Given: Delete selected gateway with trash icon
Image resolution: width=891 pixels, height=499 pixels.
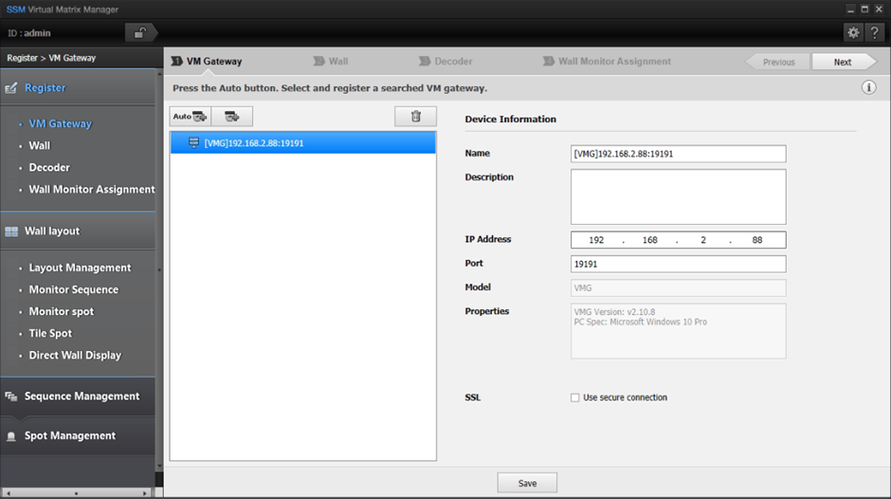Looking at the screenshot, I should (x=416, y=117).
